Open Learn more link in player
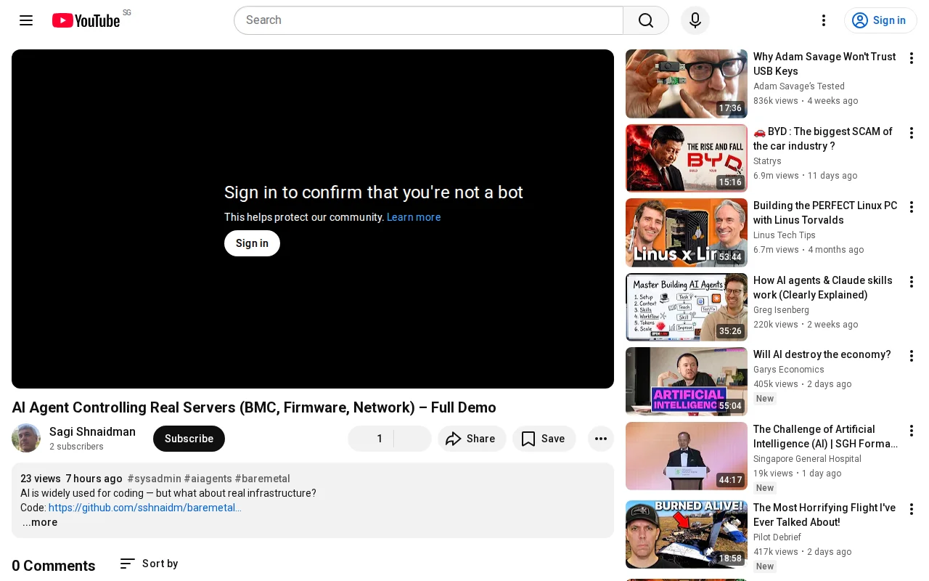Screen dimensions: 929x581 tap(414, 217)
